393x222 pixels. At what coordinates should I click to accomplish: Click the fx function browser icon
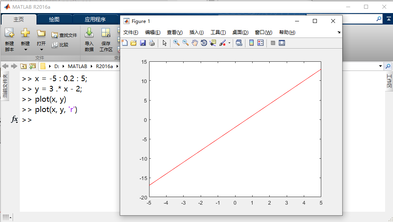pyautogui.click(x=15, y=120)
